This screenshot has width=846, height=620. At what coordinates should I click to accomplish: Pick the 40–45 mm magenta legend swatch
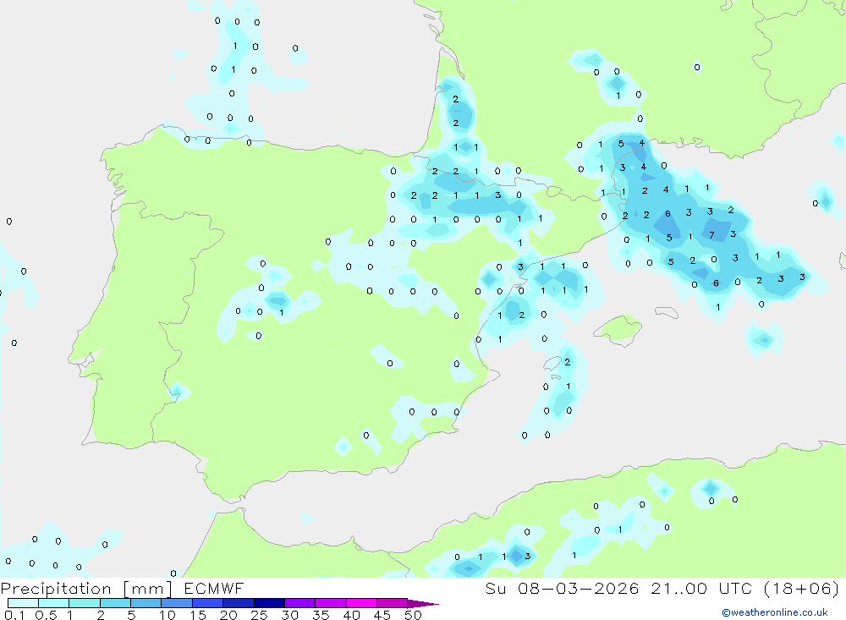tap(361, 603)
